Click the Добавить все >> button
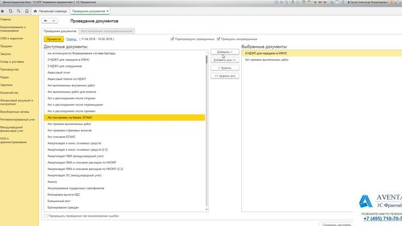Screen dimensions: 402x226 point(225,60)
